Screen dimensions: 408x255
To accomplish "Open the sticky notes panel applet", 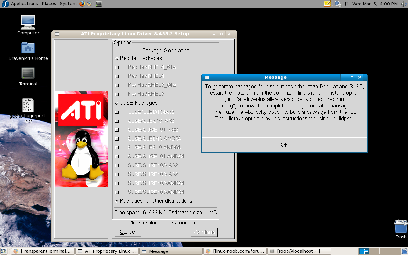I will pos(327,4).
